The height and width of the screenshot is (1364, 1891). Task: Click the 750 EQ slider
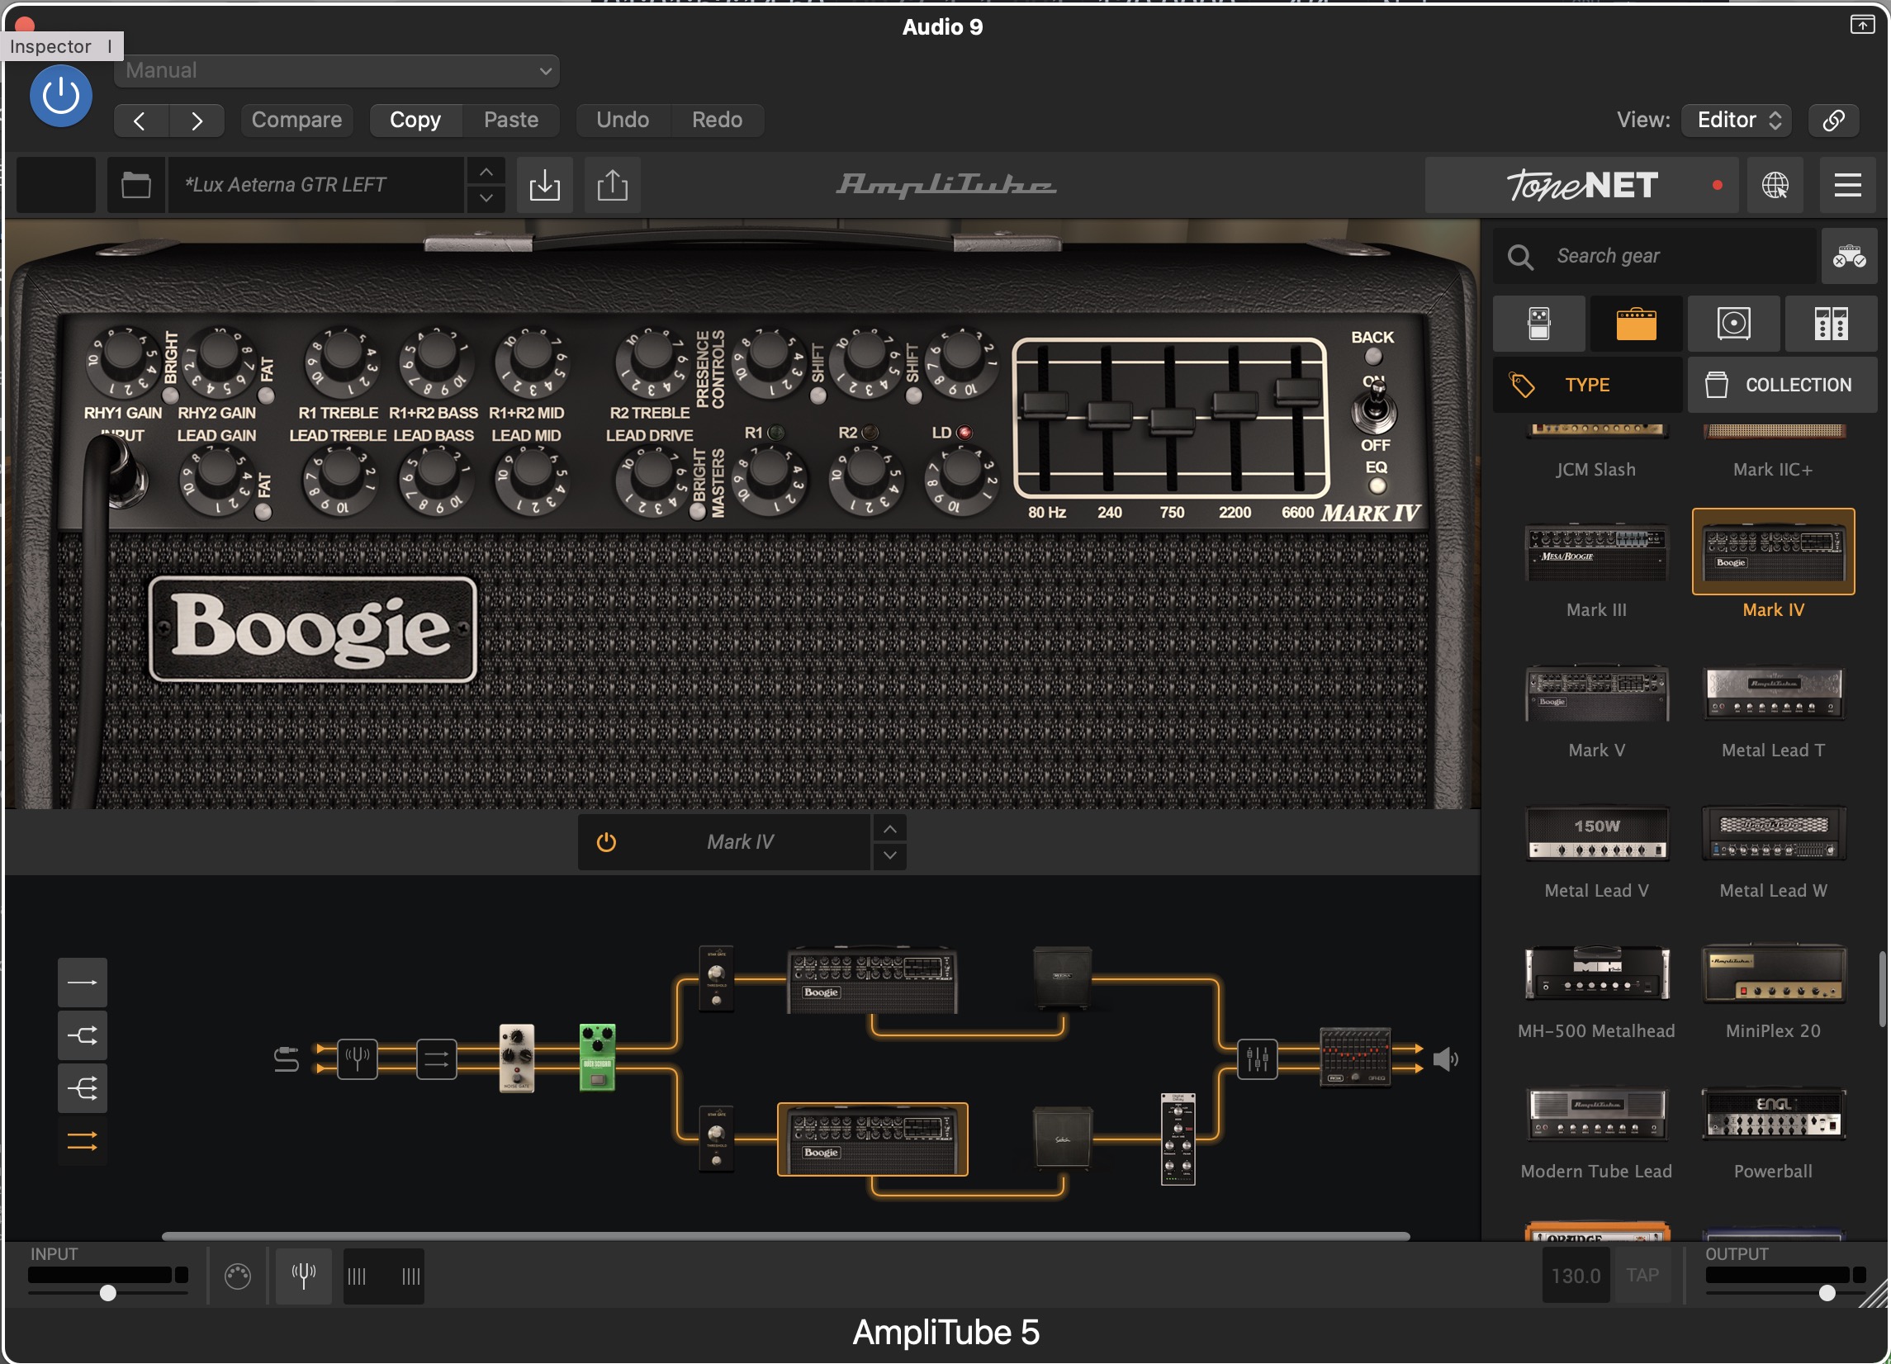pos(1172,420)
